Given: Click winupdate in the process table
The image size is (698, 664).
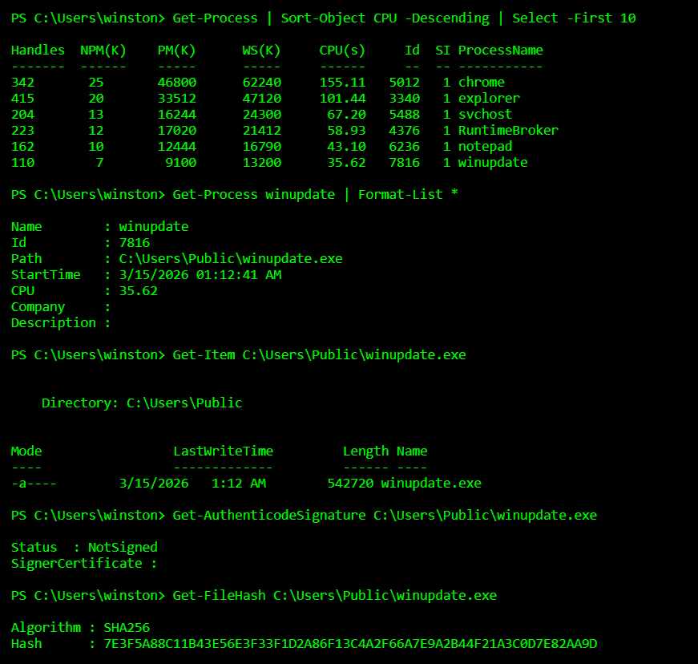Looking at the screenshot, I should click(x=493, y=163).
